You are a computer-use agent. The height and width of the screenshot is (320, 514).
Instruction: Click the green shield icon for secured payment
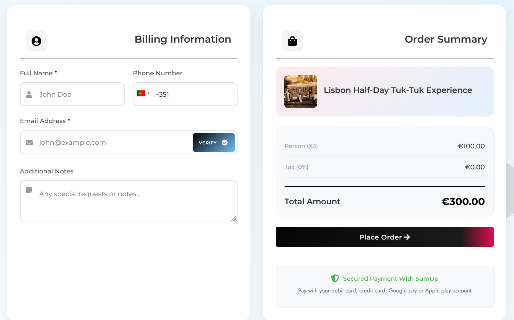(335, 278)
